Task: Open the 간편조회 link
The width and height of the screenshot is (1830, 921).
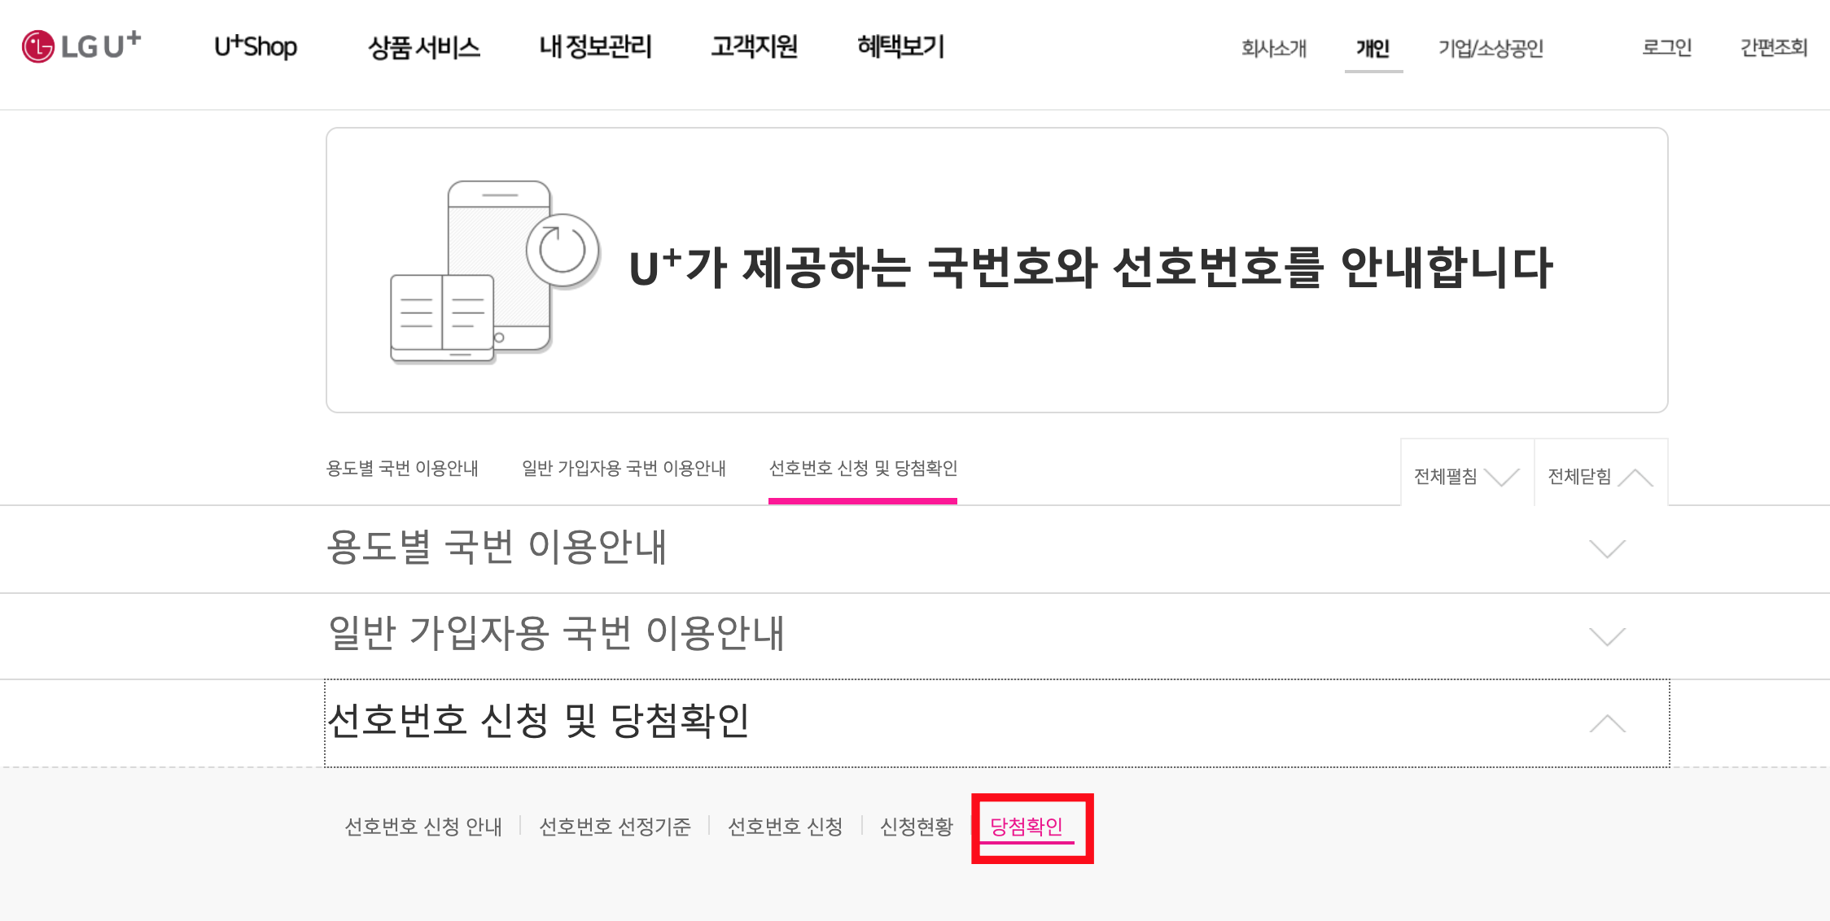Action: [x=1773, y=48]
